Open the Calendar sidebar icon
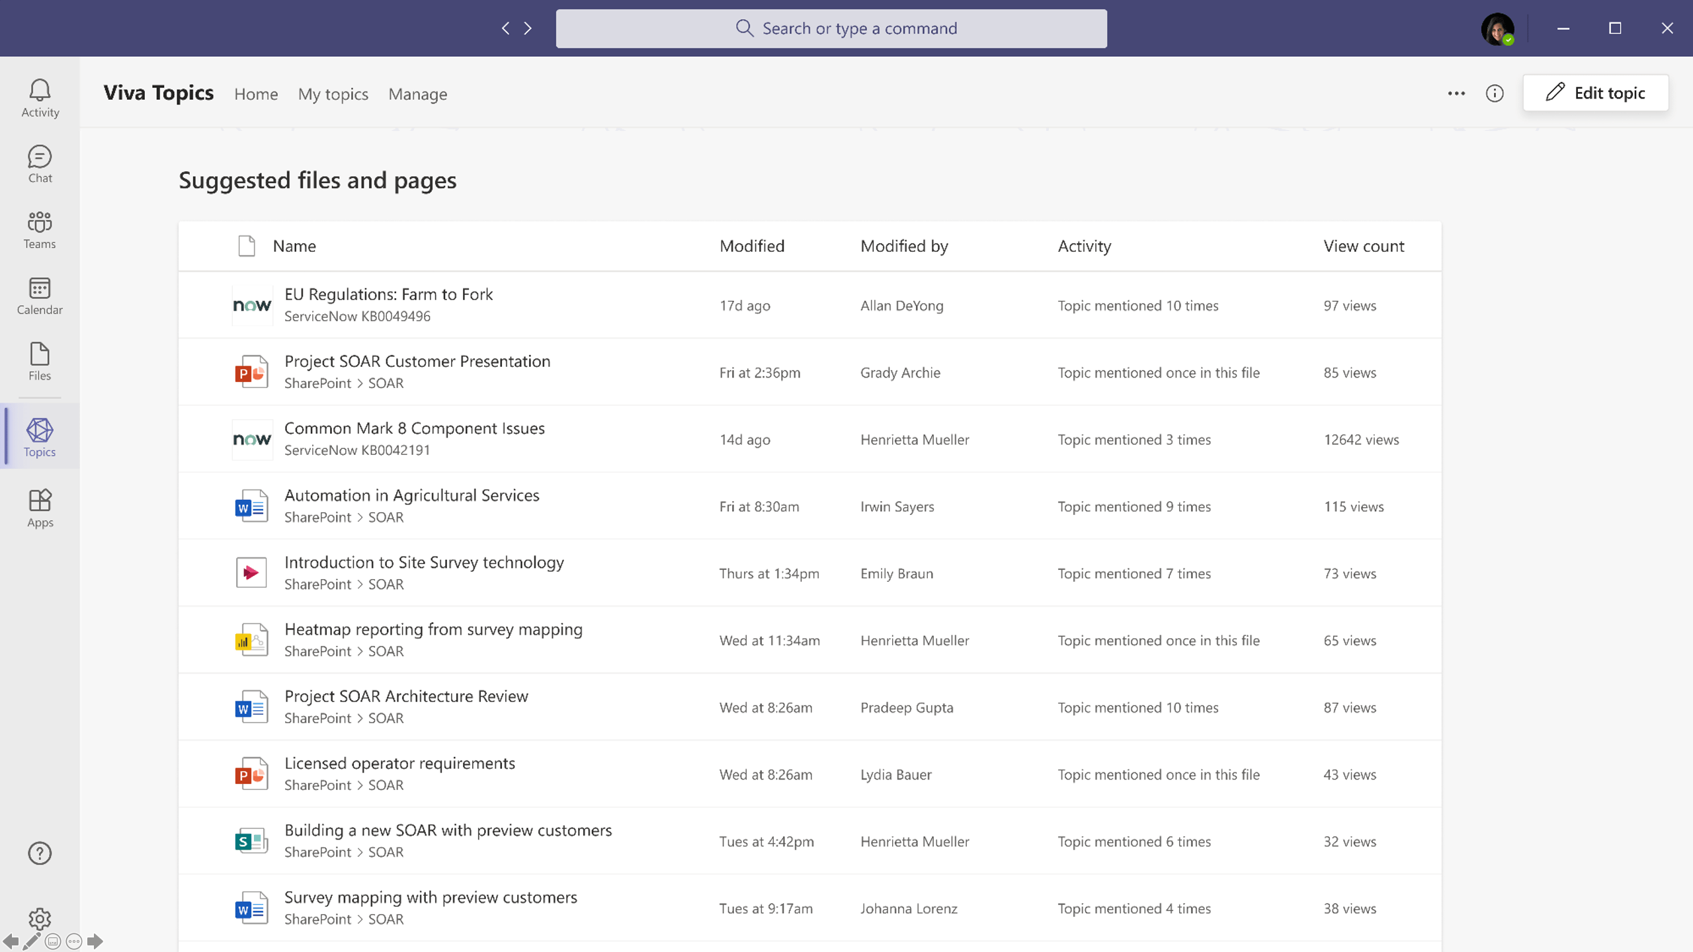The height and width of the screenshot is (952, 1693). pos(40,296)
